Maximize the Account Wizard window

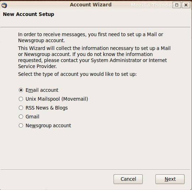pyautogui.click(x=177, y=5)
